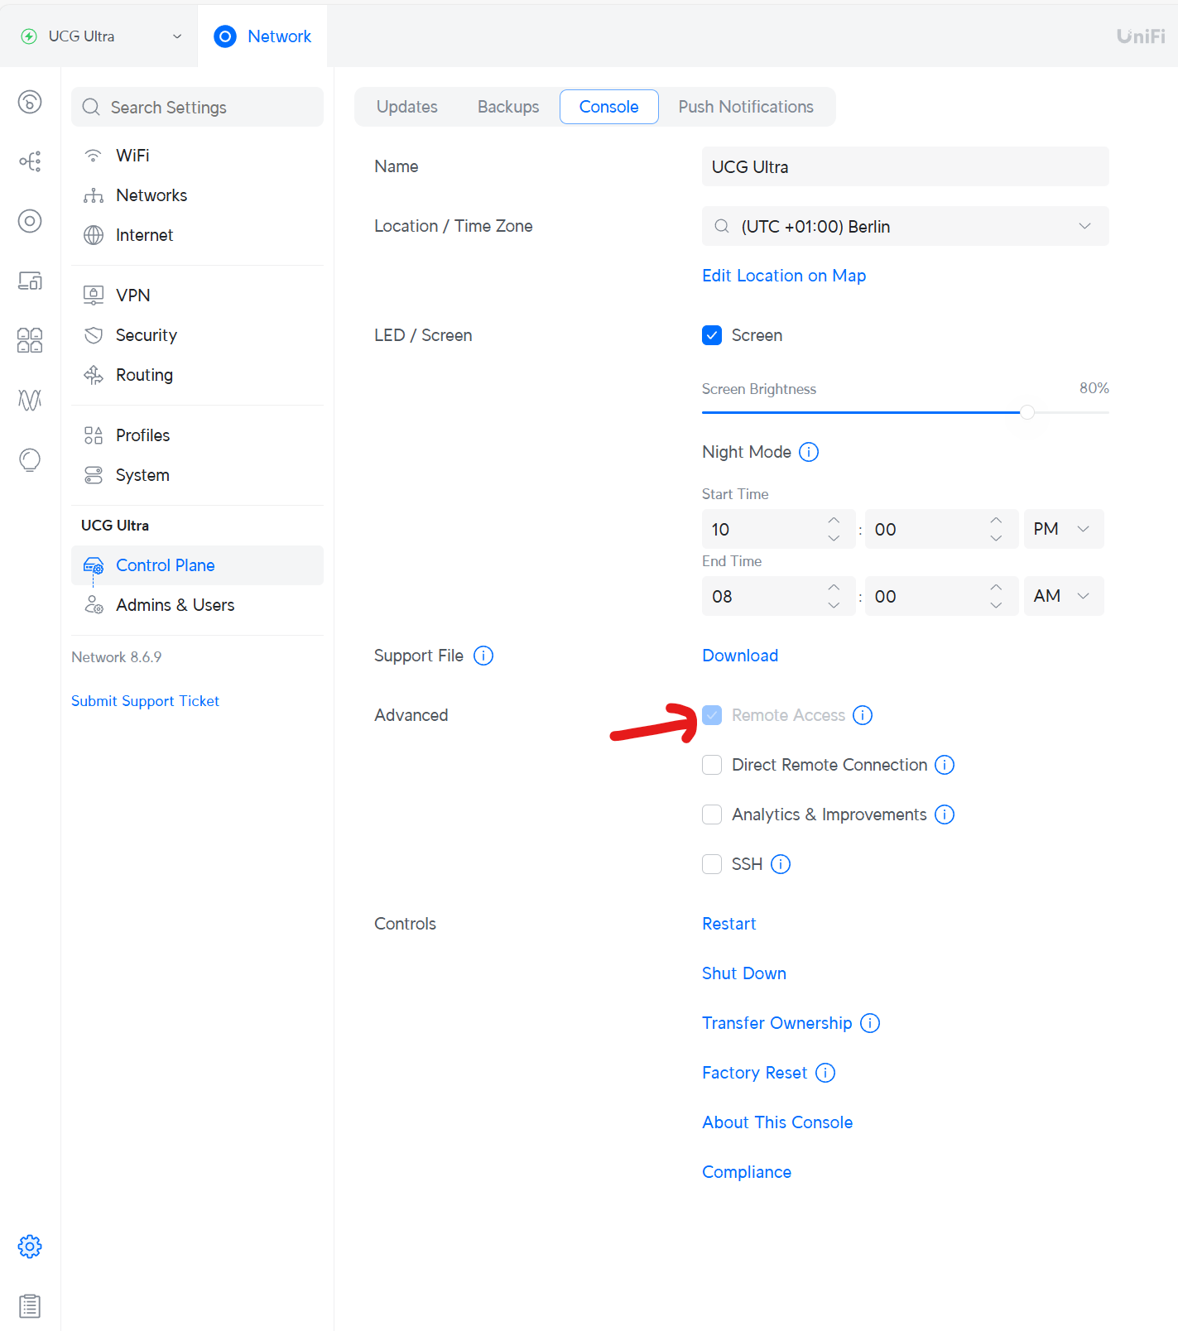The width and height of the screenshot is (1178, 1331).
Task: Click Transfer Ownership link
Action: pyautogui.click(x=777, y=1023)
